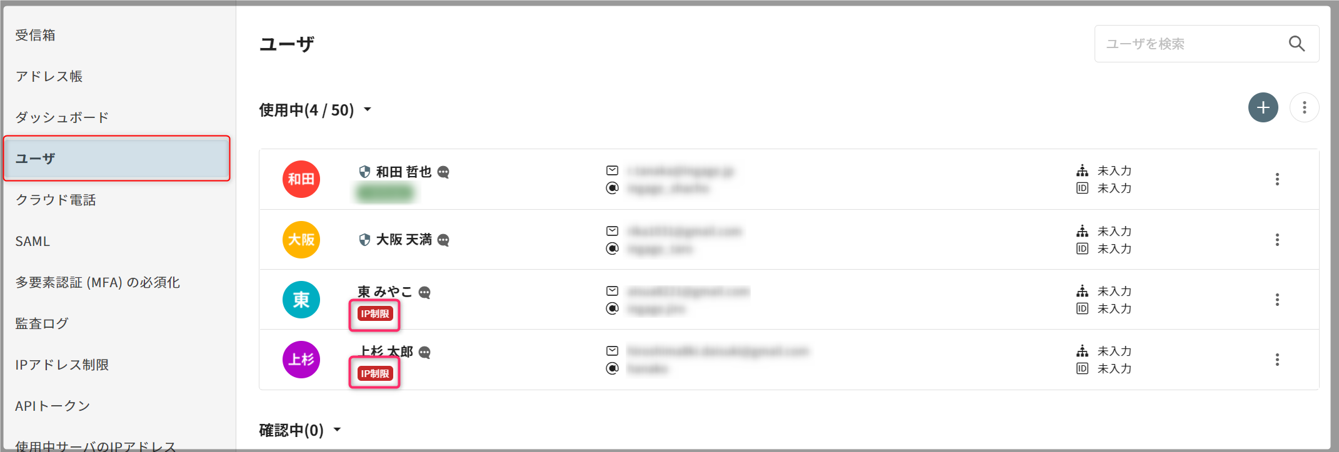Viewport: 1339px width, 452px height.
Task: Open the three-dot menu for 上杉 太郎
Action: (1277, 360)
